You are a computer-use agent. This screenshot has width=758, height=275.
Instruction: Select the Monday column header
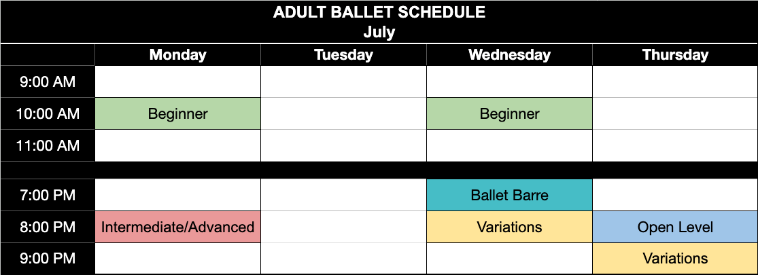(178, 55)
